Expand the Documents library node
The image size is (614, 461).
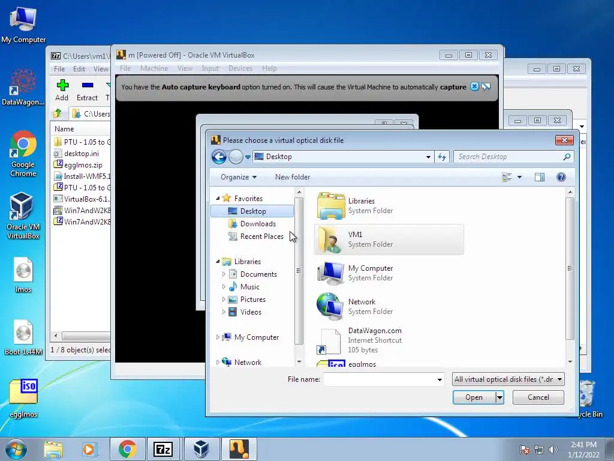pyautogui.click(x=224, y=274)
